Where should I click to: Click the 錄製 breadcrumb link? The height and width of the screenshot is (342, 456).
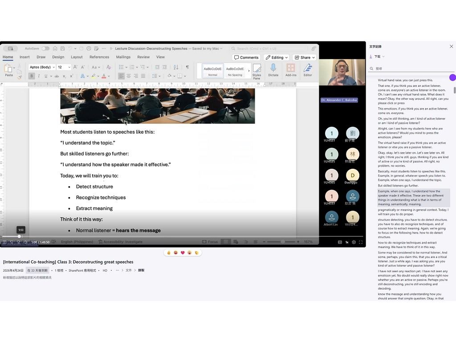(x=141, y=270)
